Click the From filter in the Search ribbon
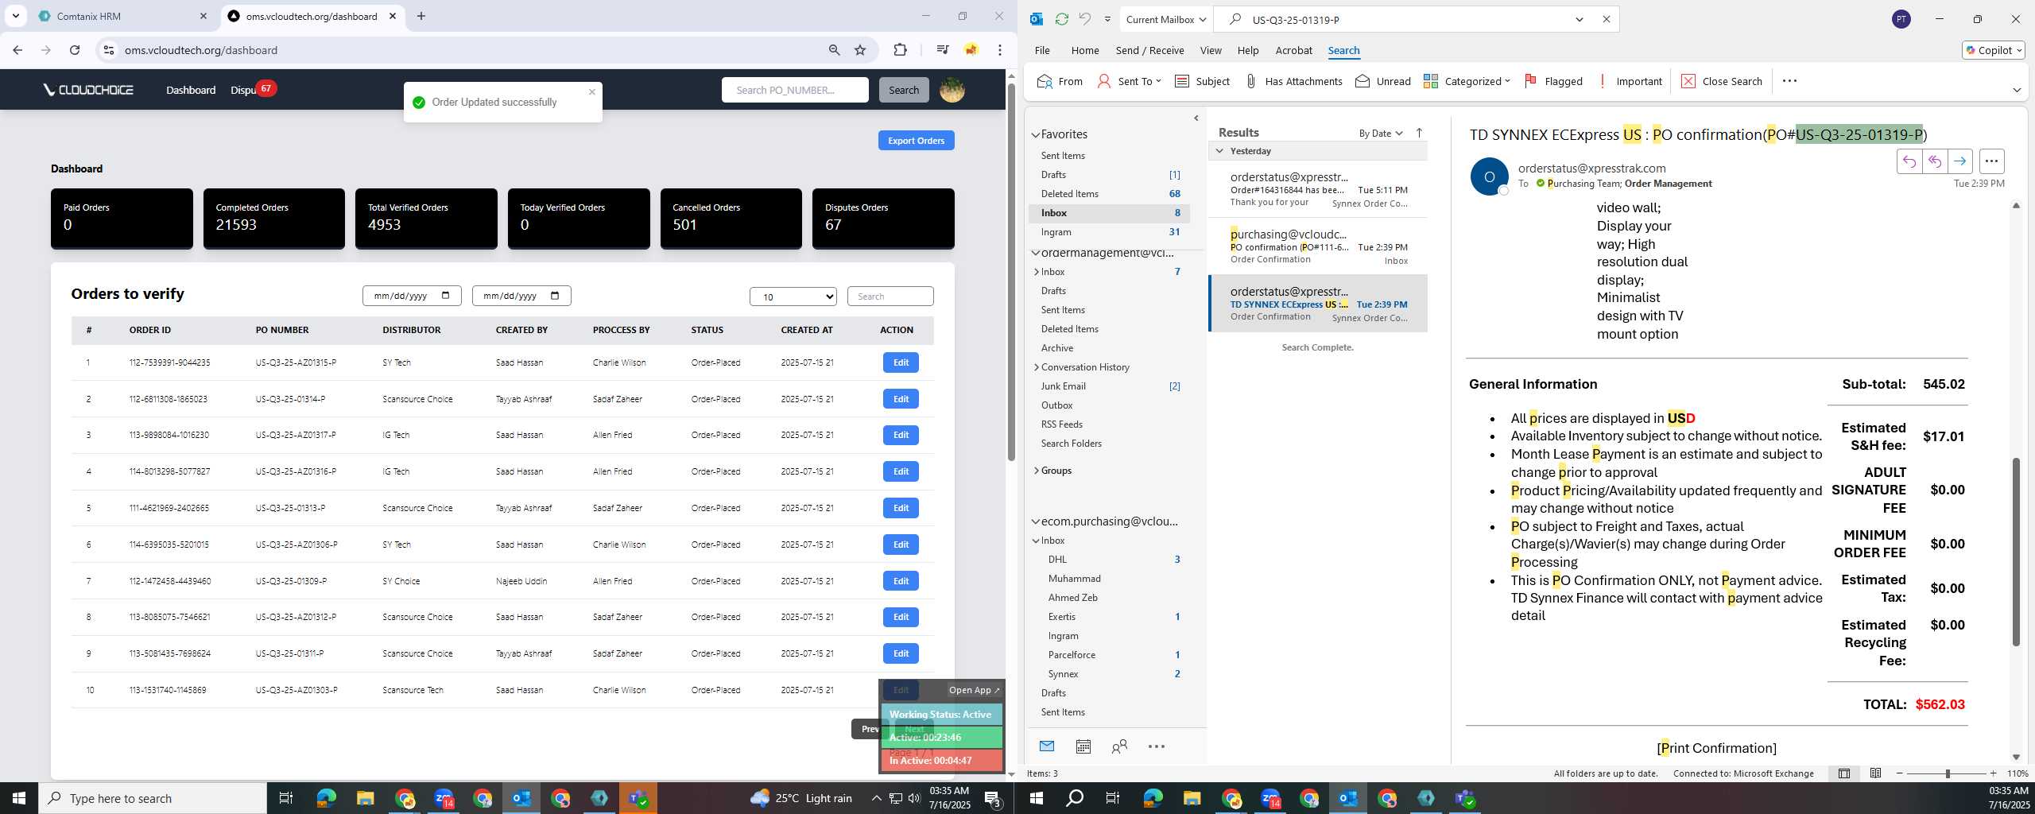 tap(1060, 81)
